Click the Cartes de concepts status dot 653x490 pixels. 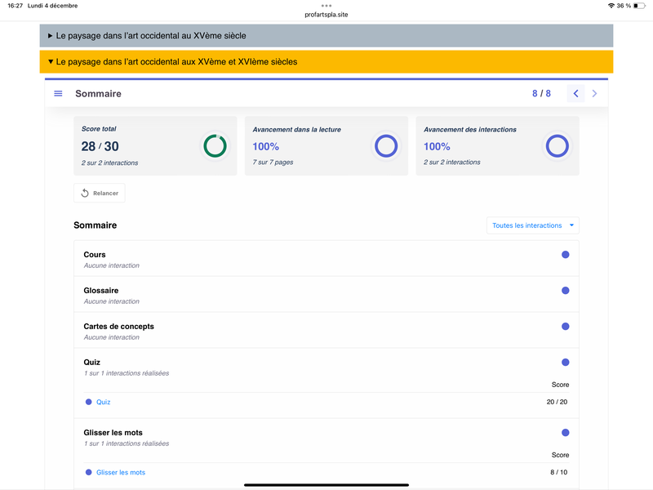(565, 327)
